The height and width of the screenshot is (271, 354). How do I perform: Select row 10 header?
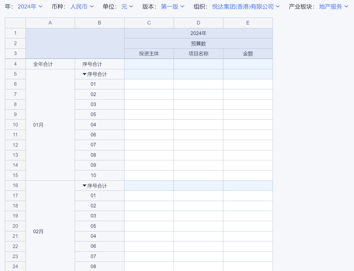15,125
